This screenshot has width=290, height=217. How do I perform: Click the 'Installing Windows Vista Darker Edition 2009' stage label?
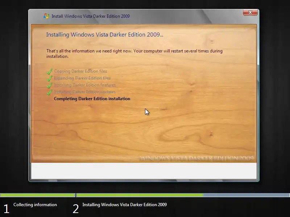124,205
